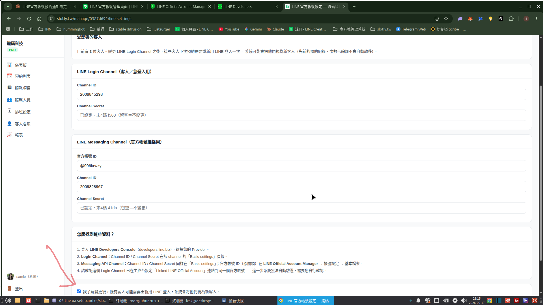Open a new browser tab
Image resolution: width=543 pixels, height=305 pixels.
click(x=354, y=6)
